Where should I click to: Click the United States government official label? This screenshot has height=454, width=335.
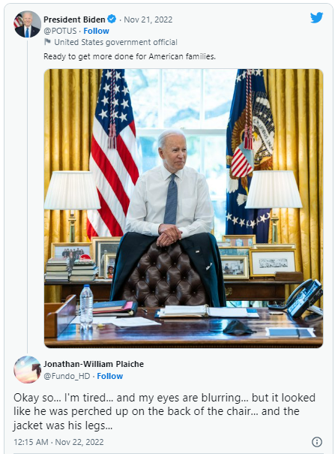(x=115, y=42)
